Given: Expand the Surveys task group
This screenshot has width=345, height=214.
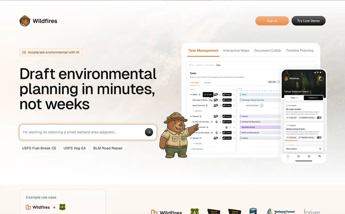Looking at the screenshot, I should click(191, 138).
